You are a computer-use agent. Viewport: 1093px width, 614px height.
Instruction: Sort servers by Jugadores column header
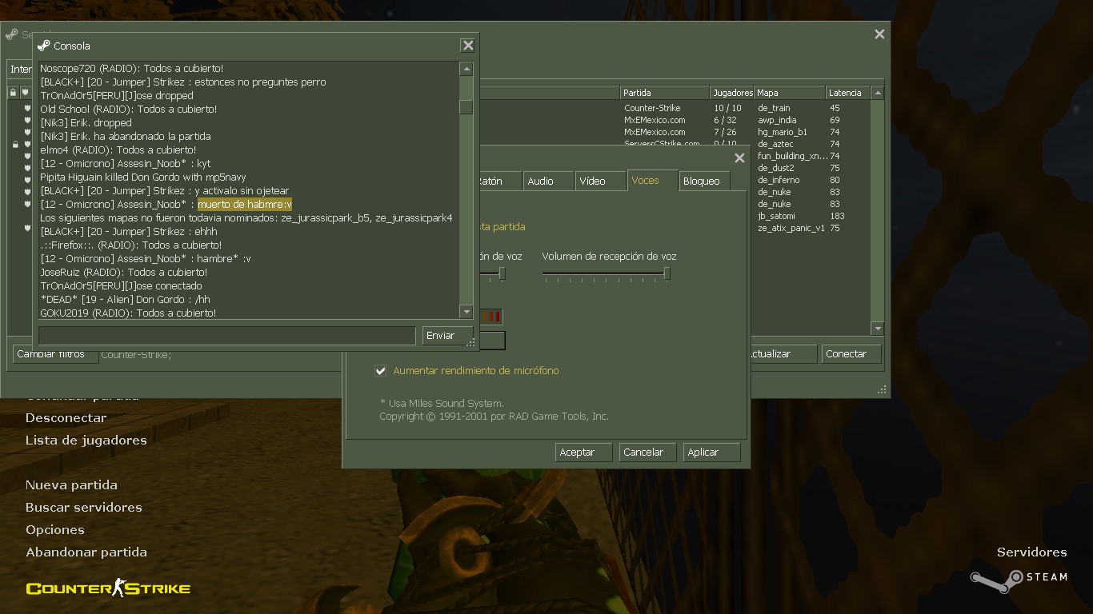pyautogui.click(x=732, y=93)
